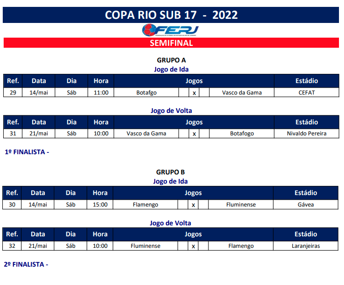
Task: Click the Nivaldo Pereira stadium cell
Action: (306, 134)
